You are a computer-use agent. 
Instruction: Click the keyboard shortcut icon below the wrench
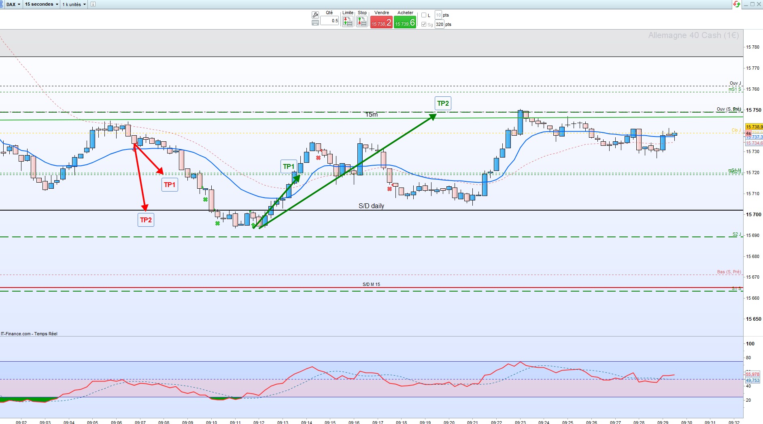pyautogui.click(x=315, y=23)
